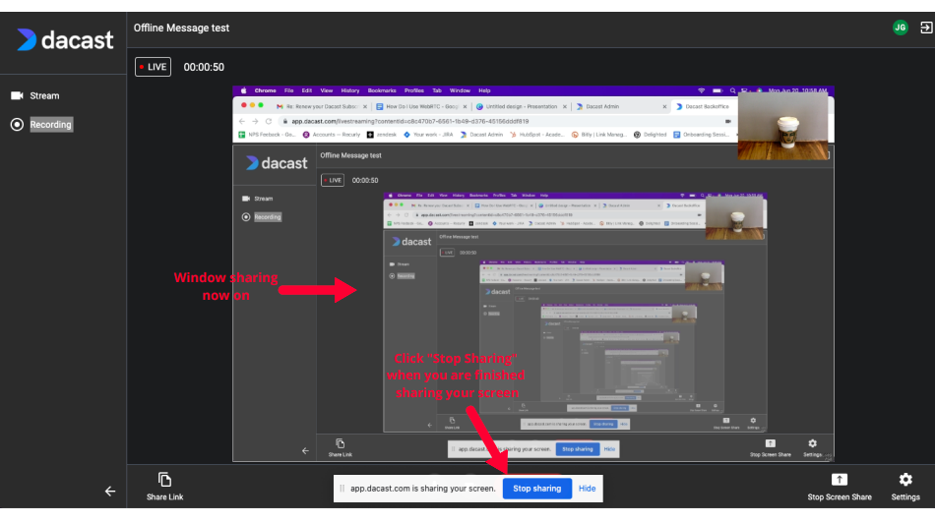Open the View menu in preview menu bar
935x523 pixels.
tap(326, 90)
